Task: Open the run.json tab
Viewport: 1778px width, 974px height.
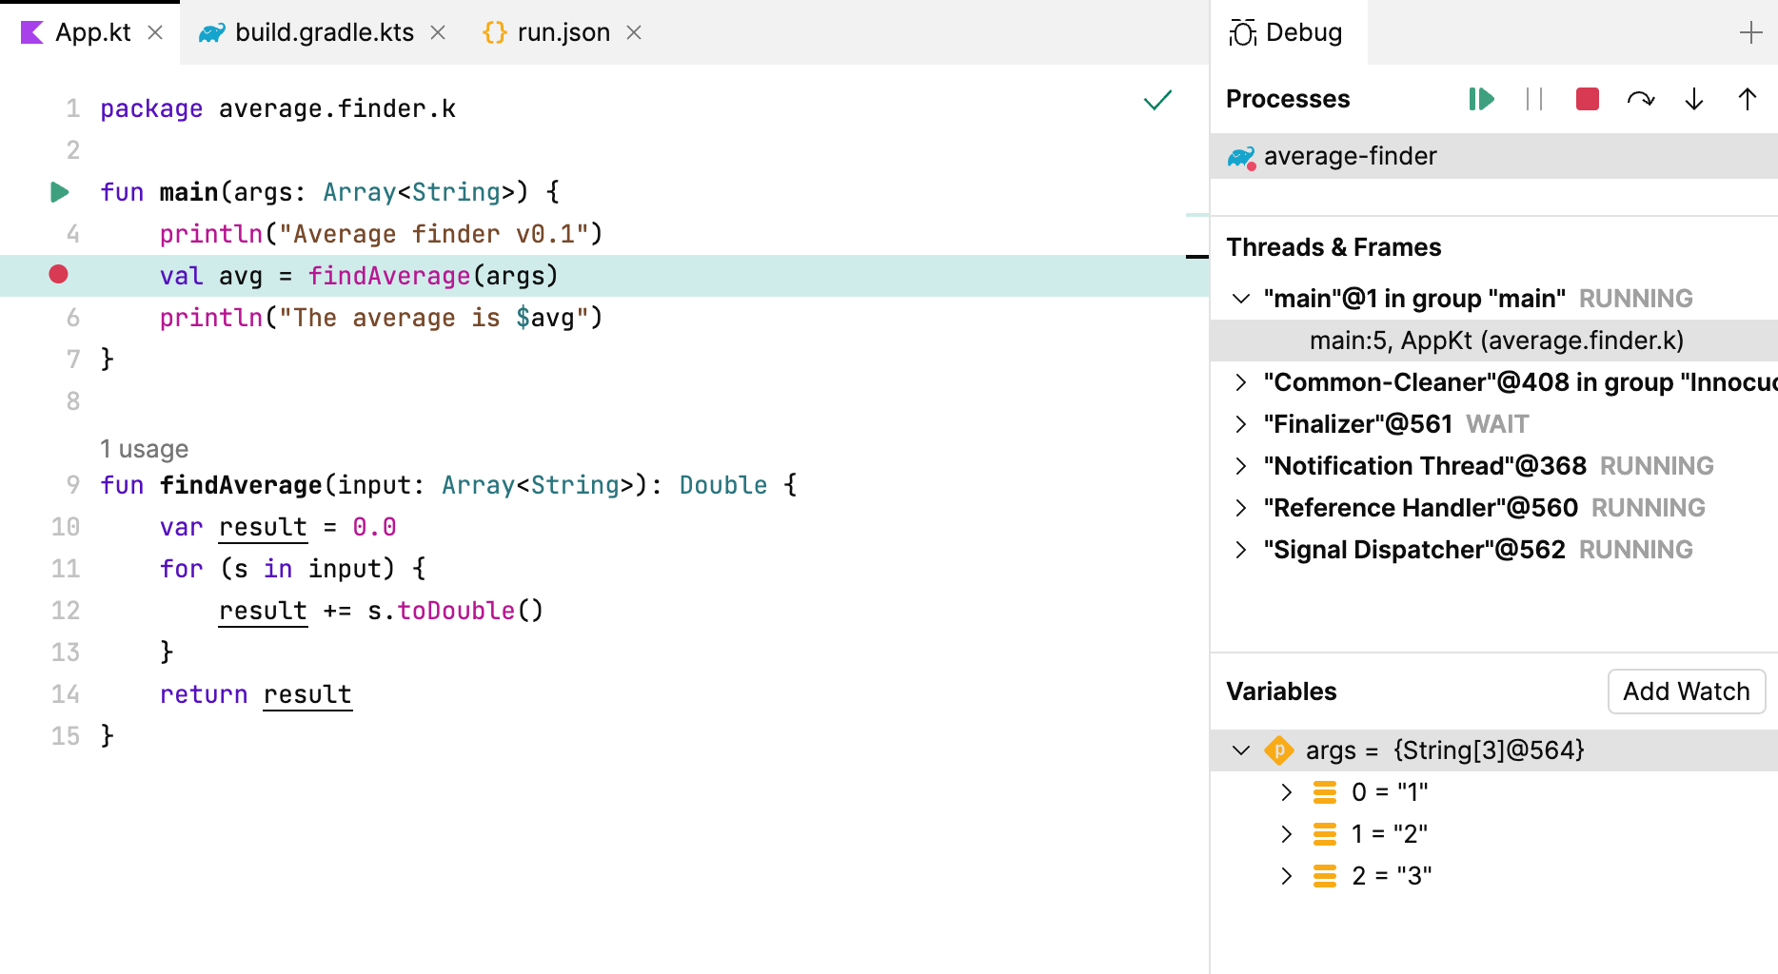Action: click(x=562, y=31)
